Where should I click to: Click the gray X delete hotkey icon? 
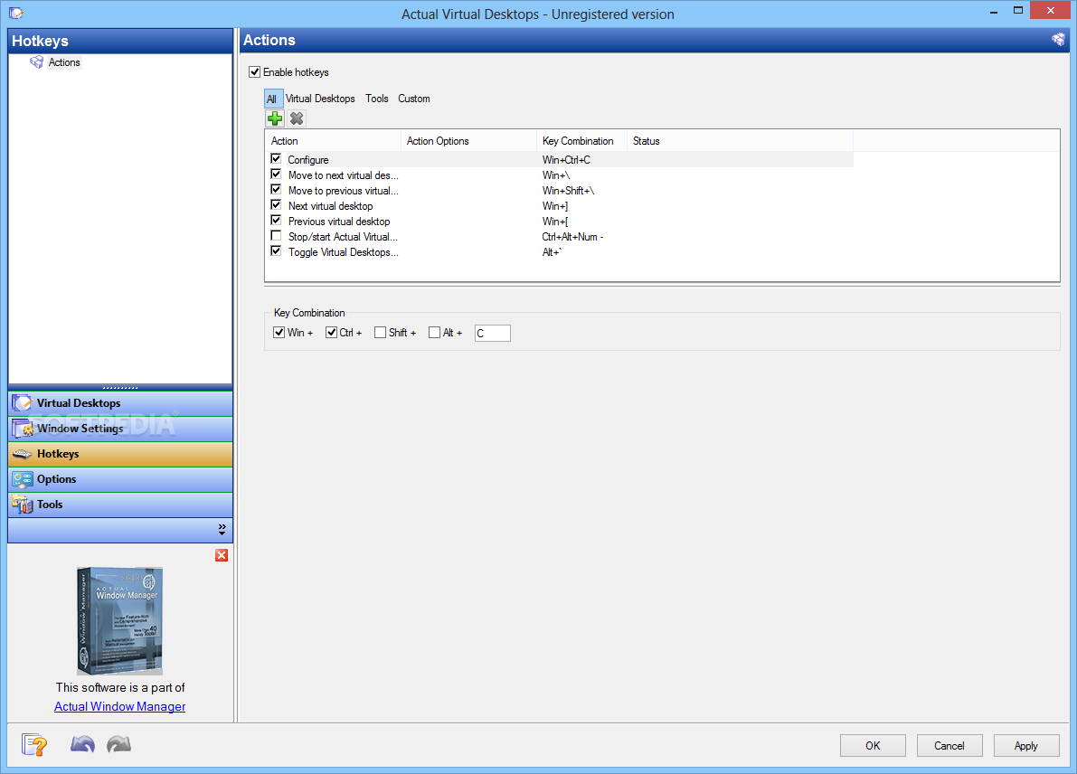tap(297, 118)
